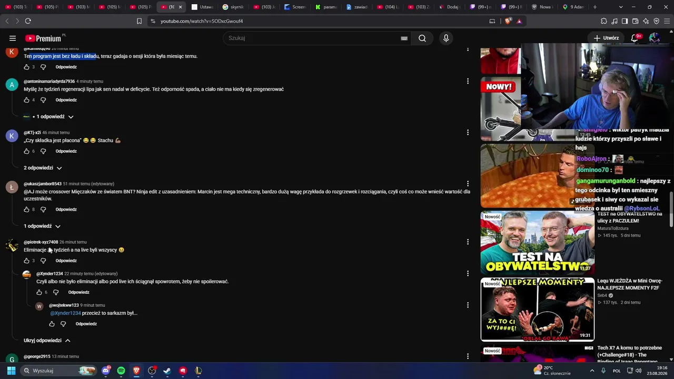Switch to the '9 Adam' Maps tab

(573, 7)
